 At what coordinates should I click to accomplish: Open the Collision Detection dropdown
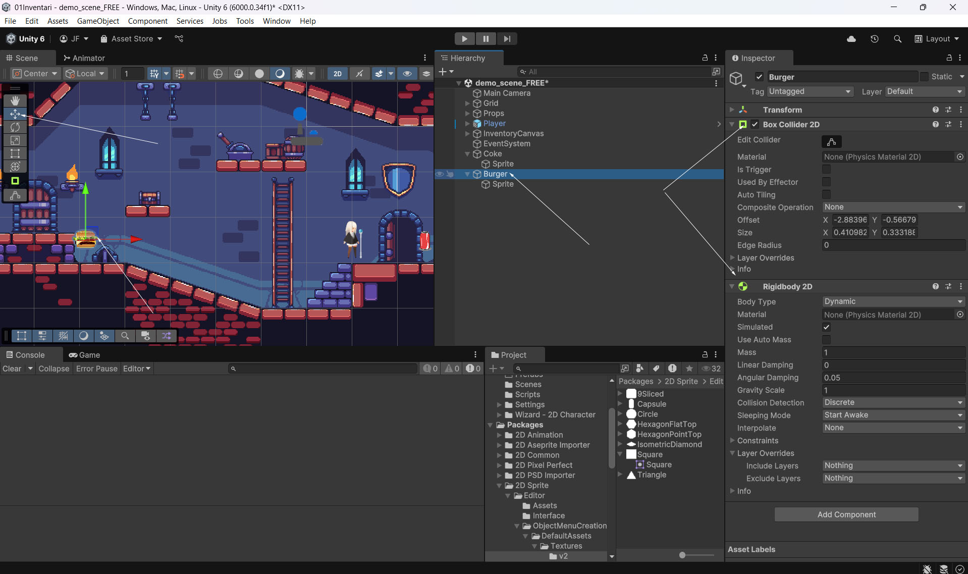(x=893, y=402)
